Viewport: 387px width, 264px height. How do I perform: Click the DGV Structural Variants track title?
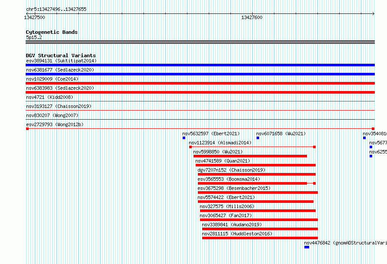click(61, 55)
